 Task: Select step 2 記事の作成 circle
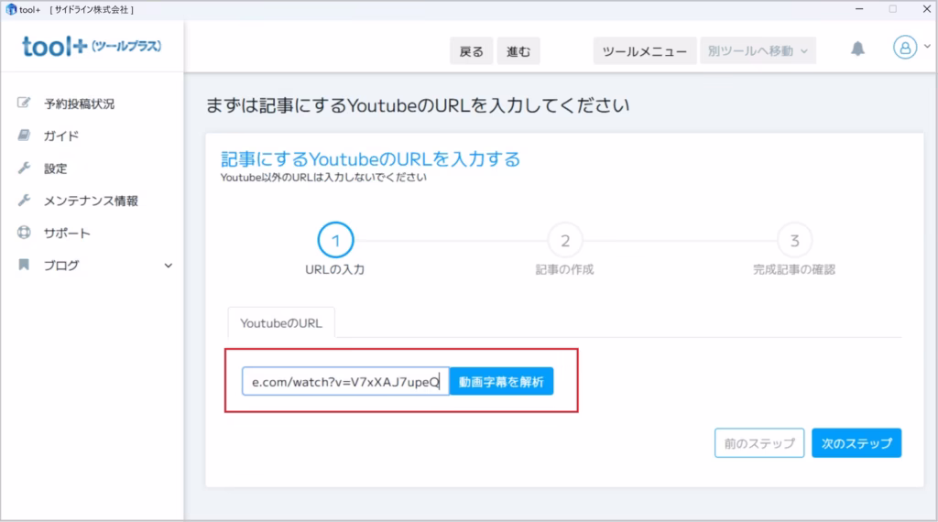(565, 241)
